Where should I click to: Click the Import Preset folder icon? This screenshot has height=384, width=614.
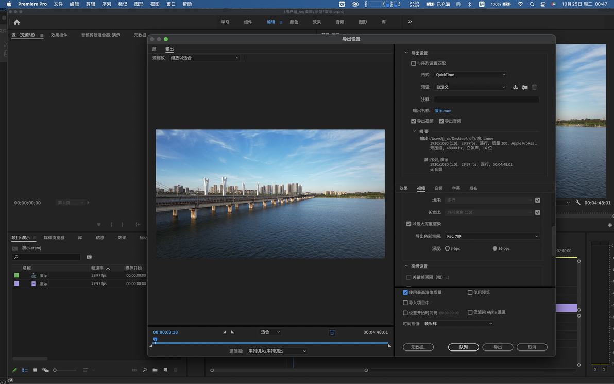524,87
